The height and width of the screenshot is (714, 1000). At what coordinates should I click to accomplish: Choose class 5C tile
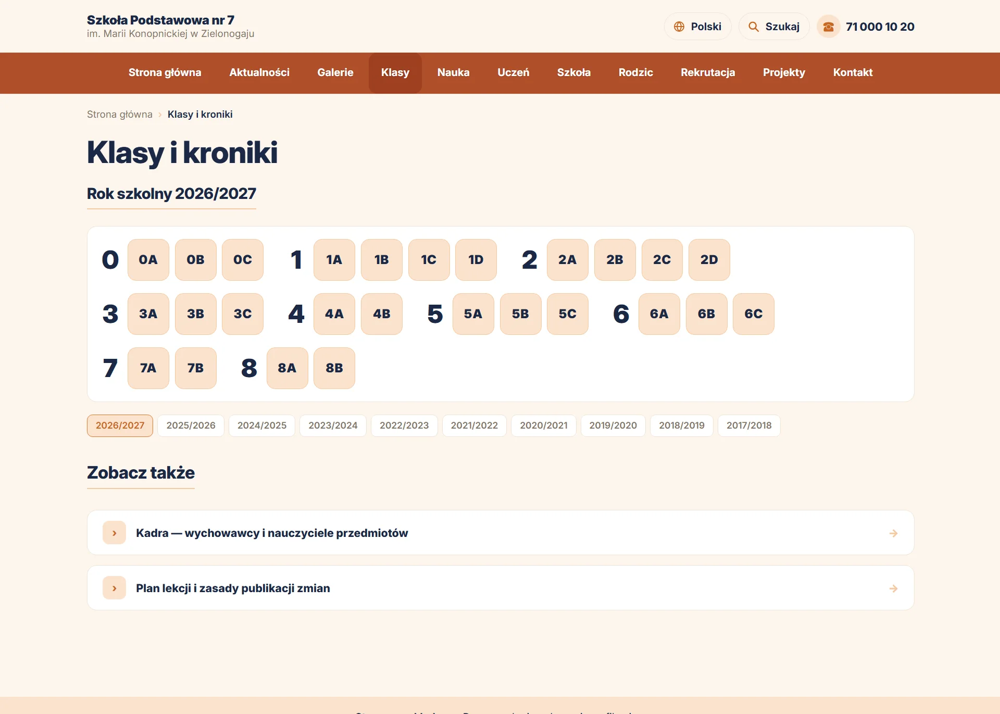[x=568, y=314]
